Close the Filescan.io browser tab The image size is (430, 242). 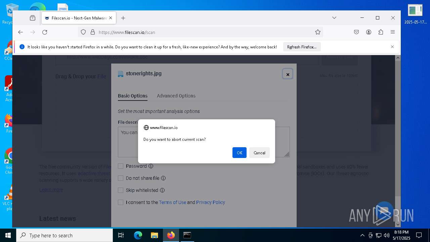click(x=111, y=18)
